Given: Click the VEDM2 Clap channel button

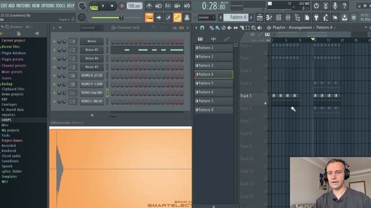Looking at the screenshot, I should (92, 93).
